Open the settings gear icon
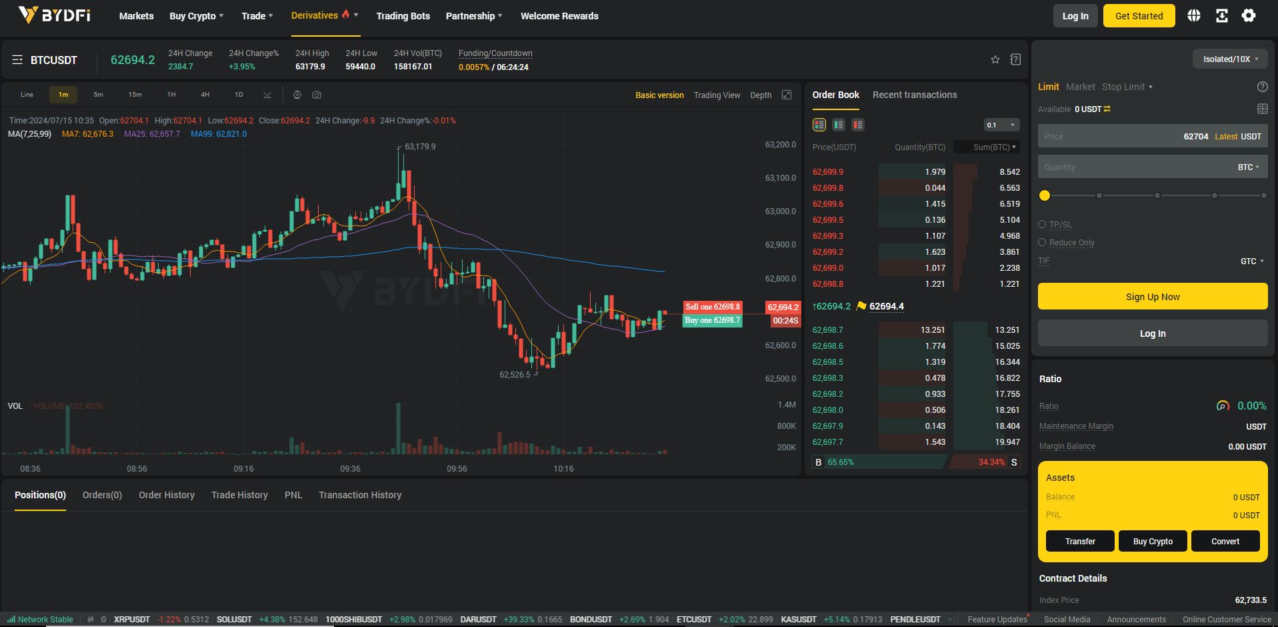The image size is (1278, 627). pos(1249,16)
